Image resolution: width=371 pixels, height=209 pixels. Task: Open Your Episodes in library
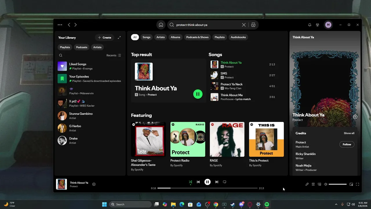coord(90,79)
